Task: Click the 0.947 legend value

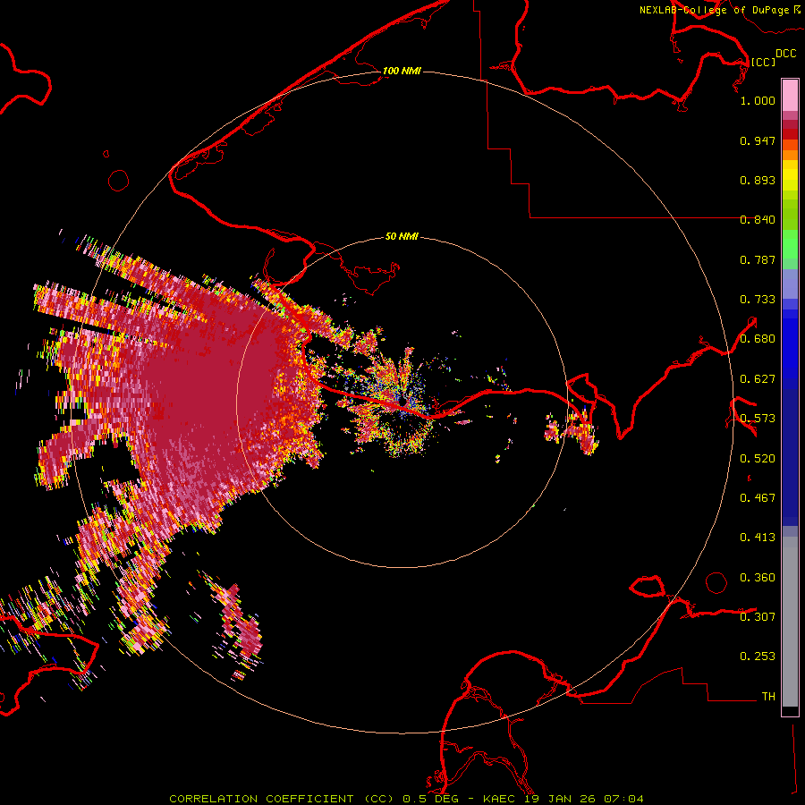Action: click(x=758, y=140)
